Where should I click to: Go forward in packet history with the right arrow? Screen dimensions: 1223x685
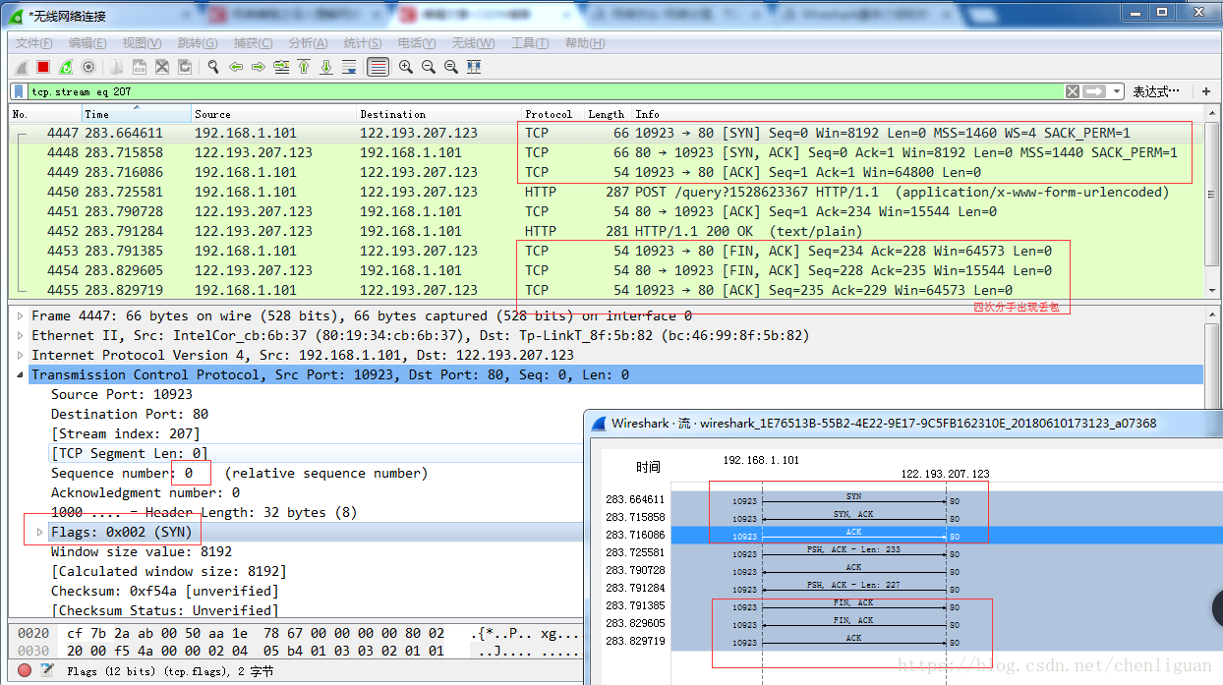pyautogui.click(x=259, y=67)
